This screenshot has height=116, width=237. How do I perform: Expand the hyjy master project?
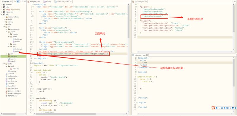coord(2,9)
